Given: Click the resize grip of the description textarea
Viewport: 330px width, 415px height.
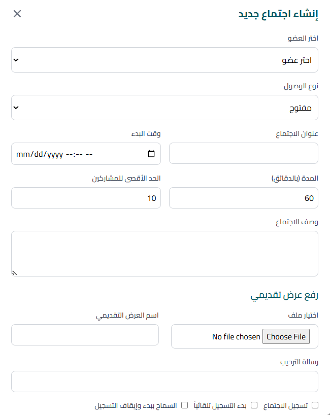Looking at the screenshot, I should (14, 273).
